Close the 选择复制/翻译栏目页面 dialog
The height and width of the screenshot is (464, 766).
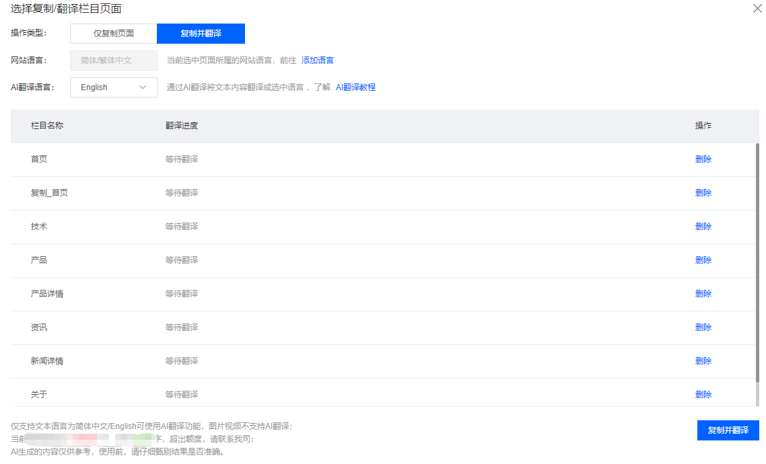point(757,9)
